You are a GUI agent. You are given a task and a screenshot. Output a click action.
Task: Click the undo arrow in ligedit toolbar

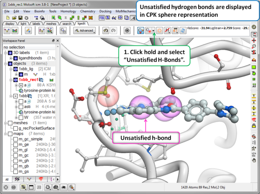[x=105, y=31]
